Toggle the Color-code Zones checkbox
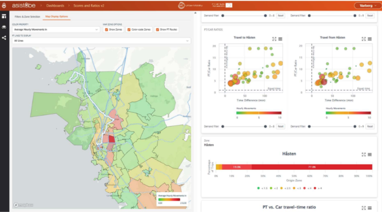382x212 pixels. coord(129,30)
